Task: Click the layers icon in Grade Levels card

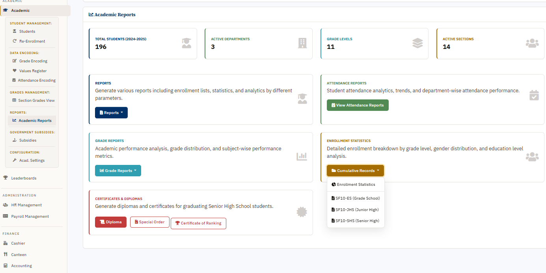Action: (417, 43)
